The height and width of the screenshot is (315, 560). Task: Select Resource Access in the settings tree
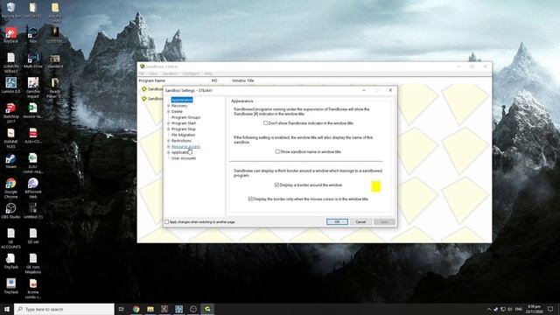tap(185, 146)
